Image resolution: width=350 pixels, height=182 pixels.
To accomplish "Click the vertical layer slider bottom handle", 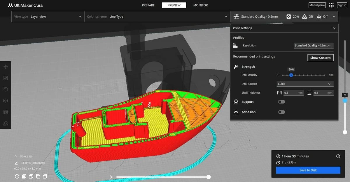I will [x=345, y=132].
